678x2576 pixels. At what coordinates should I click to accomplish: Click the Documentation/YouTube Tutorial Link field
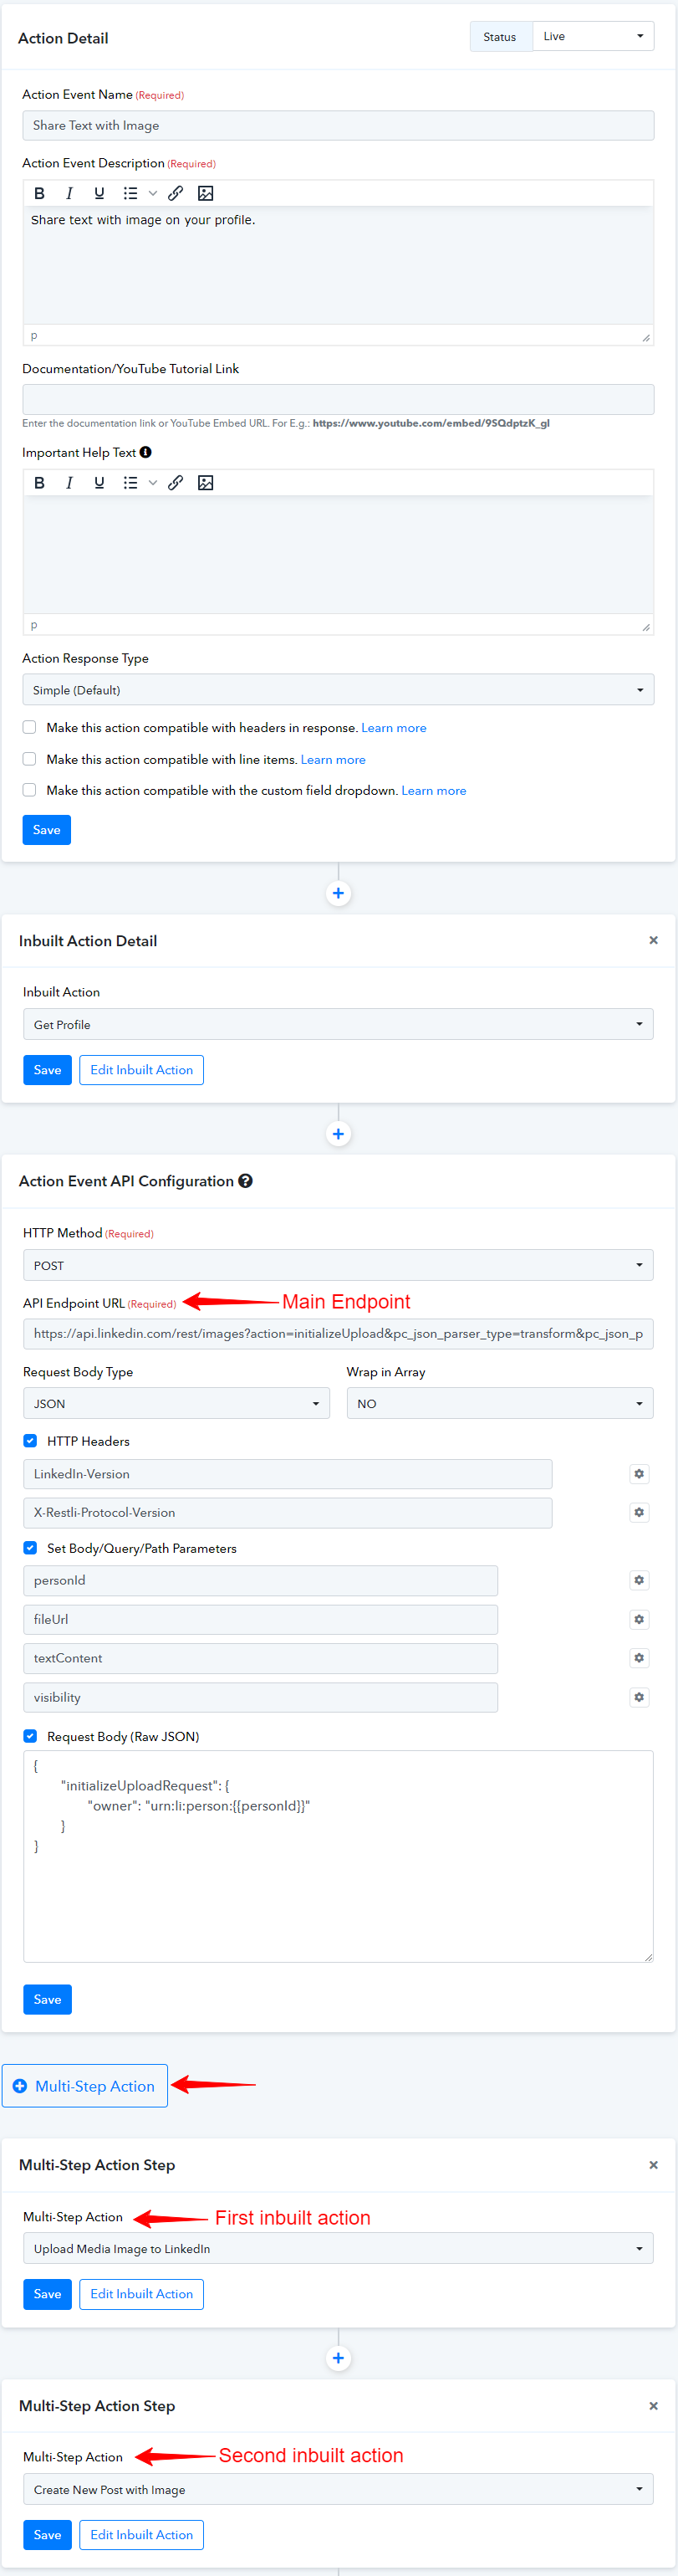(339, 400)
